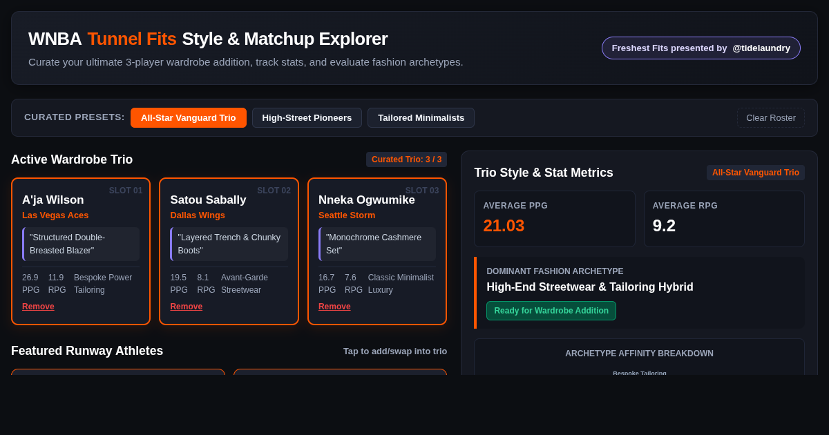Click High-End Streetwear & Tailoring Hybrid archetype
The height and width of the screenshot is (435, 829).
[x=590, y=287]
